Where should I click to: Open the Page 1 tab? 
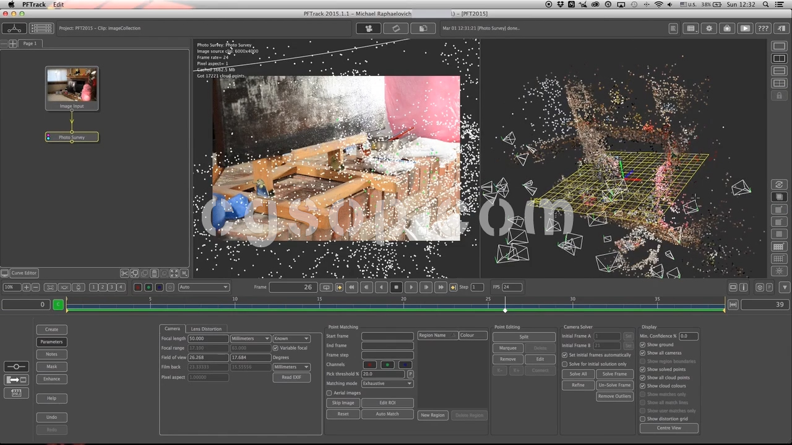click(x=30, y=44)
